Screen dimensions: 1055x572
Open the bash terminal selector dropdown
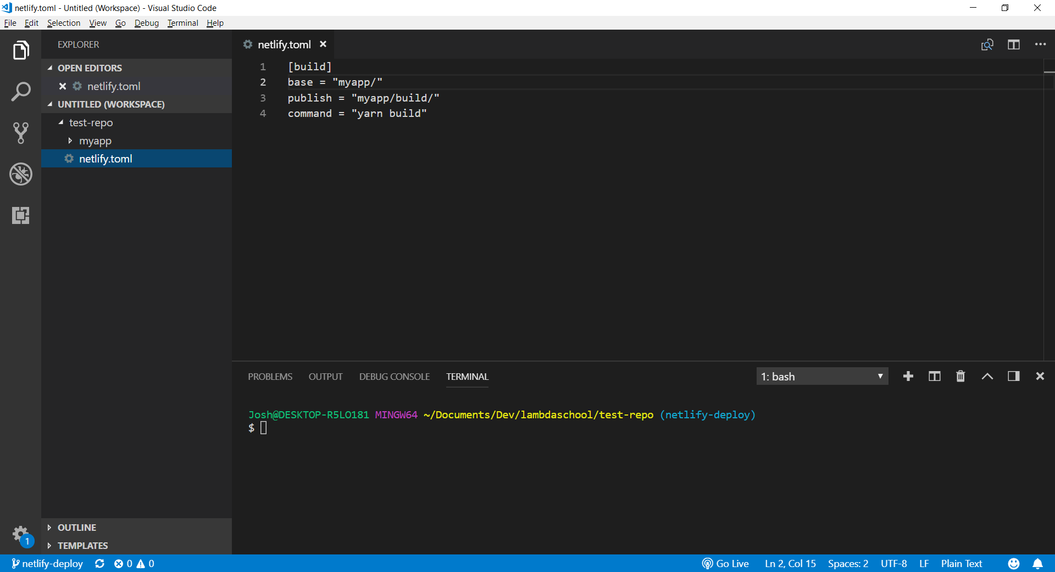822,377
